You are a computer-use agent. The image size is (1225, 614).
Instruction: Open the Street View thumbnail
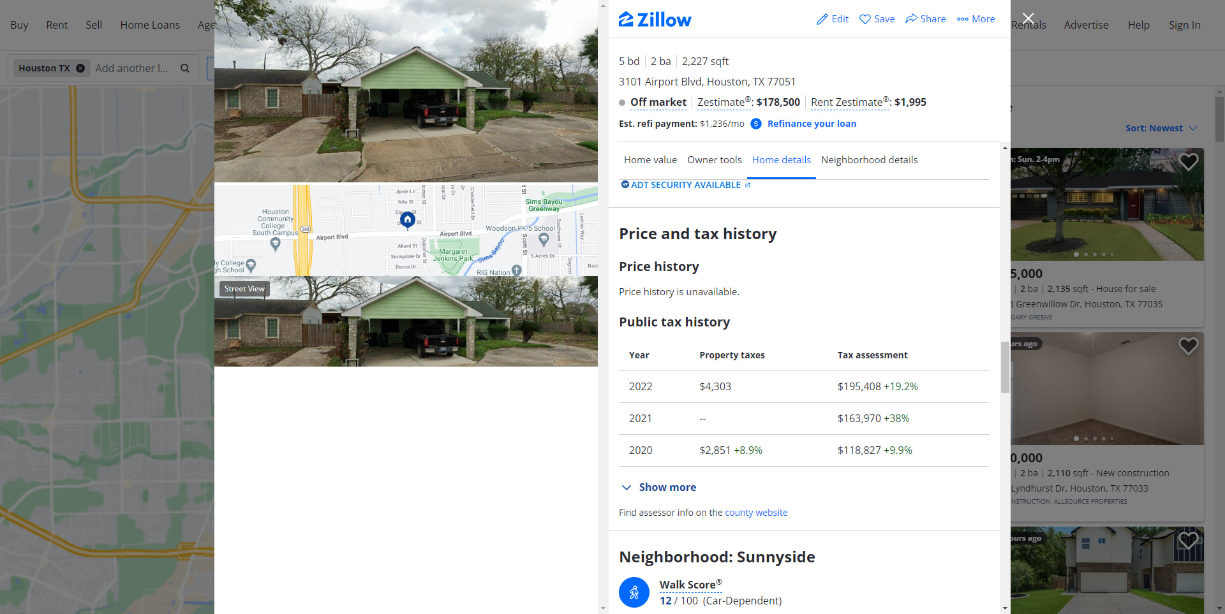(x=406, y=321)
